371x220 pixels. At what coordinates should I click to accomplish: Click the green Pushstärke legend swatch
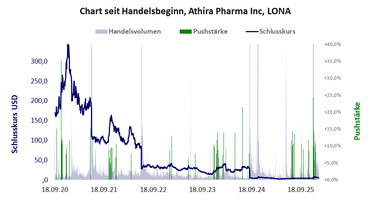pyautogui.click(x=186, y=31)
